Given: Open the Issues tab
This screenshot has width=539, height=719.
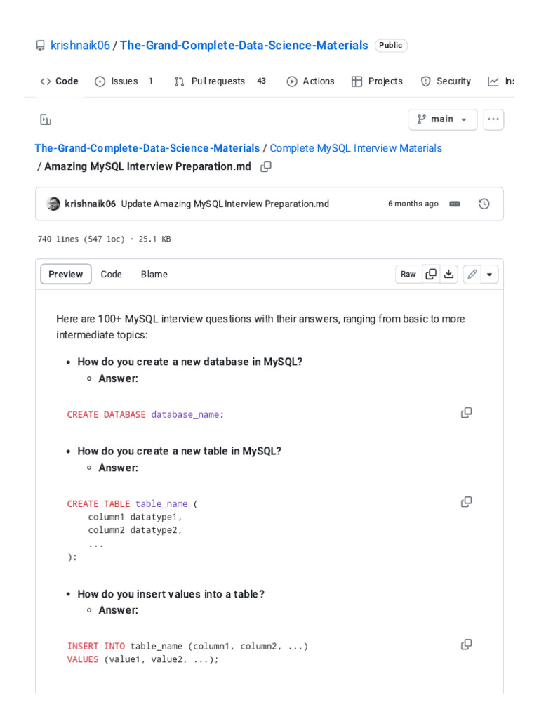Looking at the screenshot, I should click(x=124, y=81).
